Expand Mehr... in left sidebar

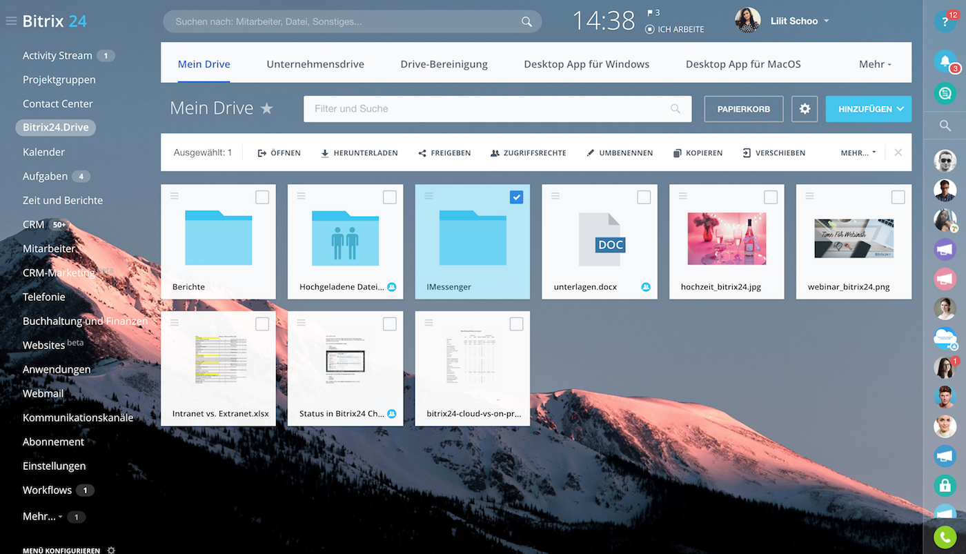[x=42, y=516]
